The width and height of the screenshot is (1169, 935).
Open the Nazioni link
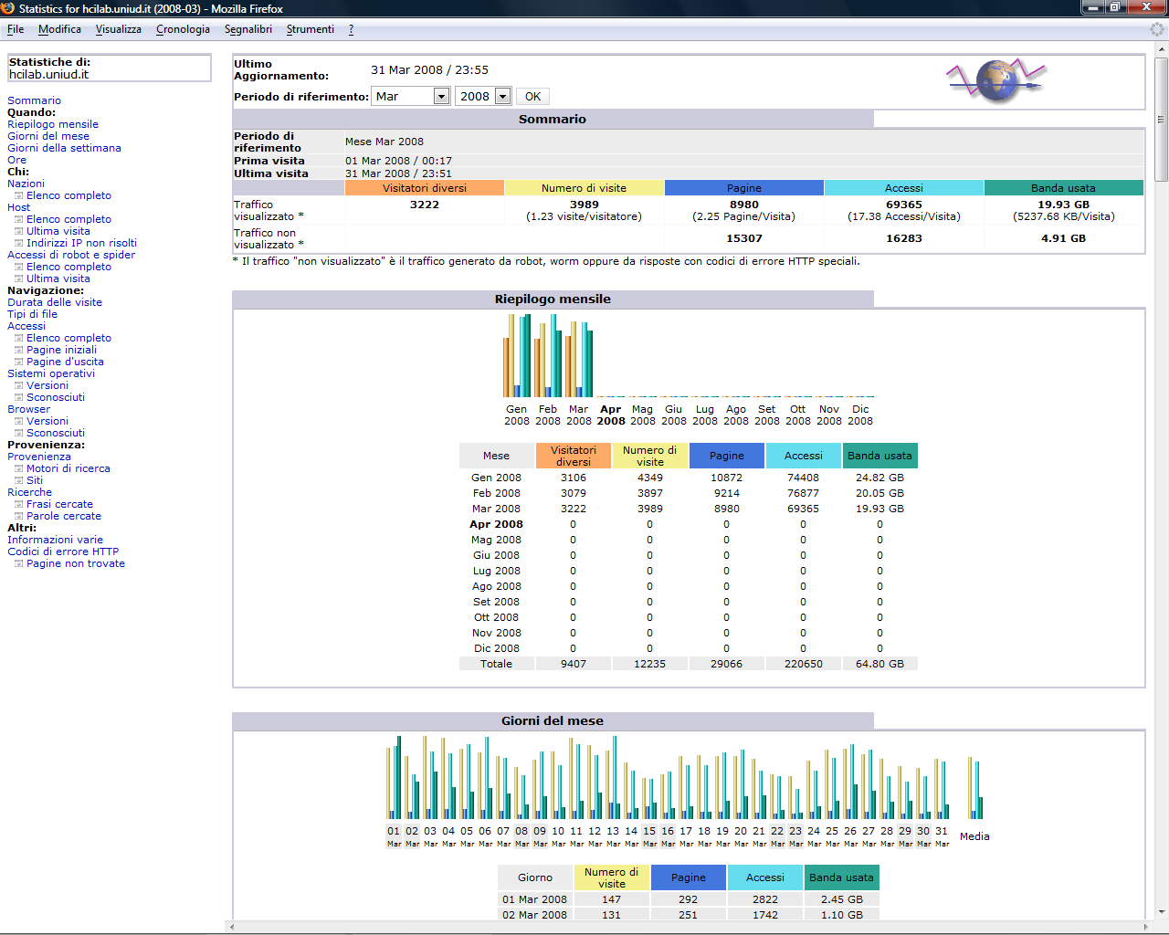point(26,184)
